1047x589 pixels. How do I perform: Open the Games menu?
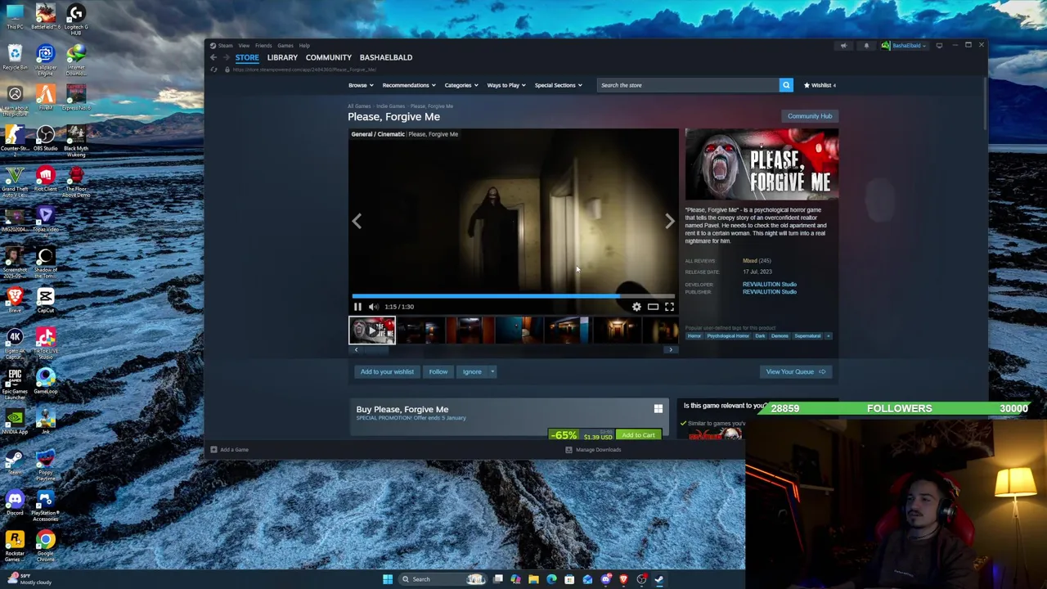point(285,46)
